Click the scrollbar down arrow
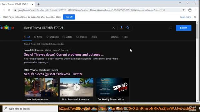The height and width of the screenshot is (112, 200). (197, 101)
